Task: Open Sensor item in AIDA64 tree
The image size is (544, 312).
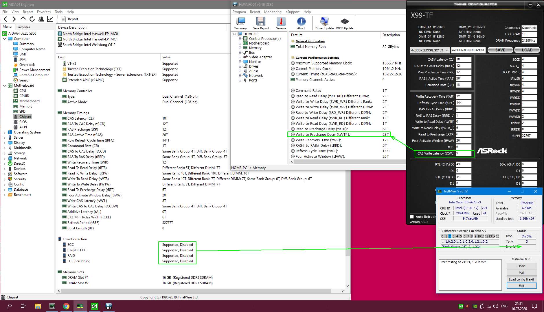Action: (24, 80)
